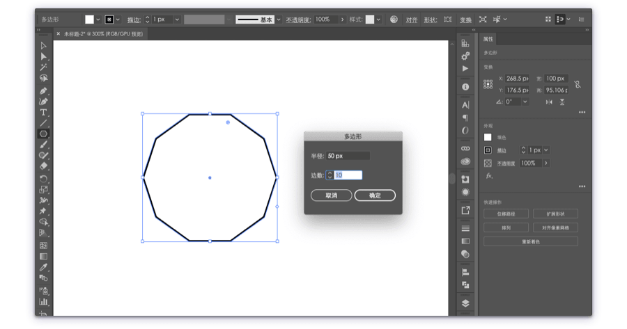Viewport: 627px width, 329px height.
Task: Open the fill color dropdown arrow
Action: (98, 19)
